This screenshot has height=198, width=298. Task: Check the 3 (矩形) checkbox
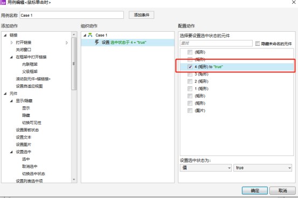190,74
